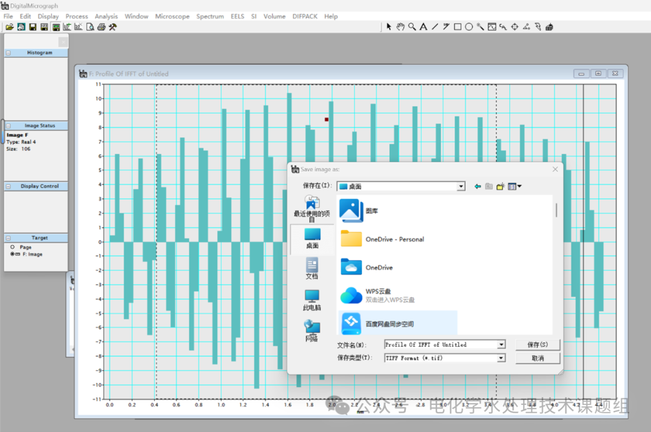The width and height of the screenshot is (651, 432).
Task: Create new folder in save dialog
Action: click(500, 187)
